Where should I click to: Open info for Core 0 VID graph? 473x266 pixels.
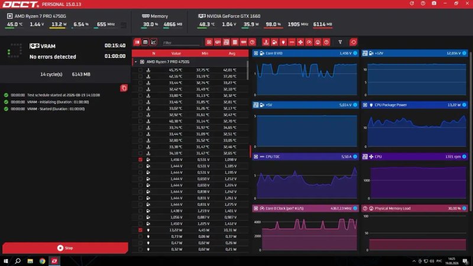355,53
